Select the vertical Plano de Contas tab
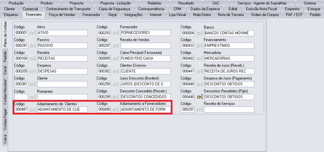Image resolution: width=324 pixels, height=152 pixels. coord(5,34)
